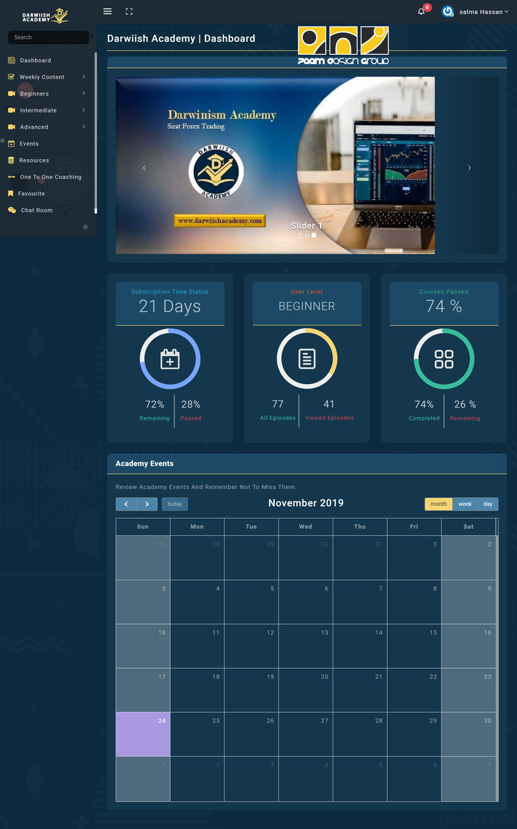The image size is (517, 829).
Task: Click the 74 % courses passed value
Action: tap(444, 307)
